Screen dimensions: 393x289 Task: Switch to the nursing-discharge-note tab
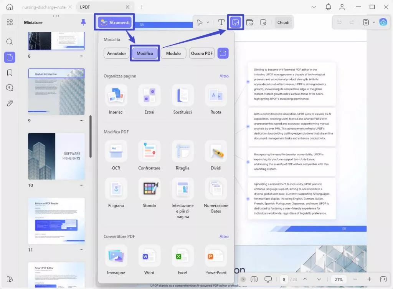(44, 7)
